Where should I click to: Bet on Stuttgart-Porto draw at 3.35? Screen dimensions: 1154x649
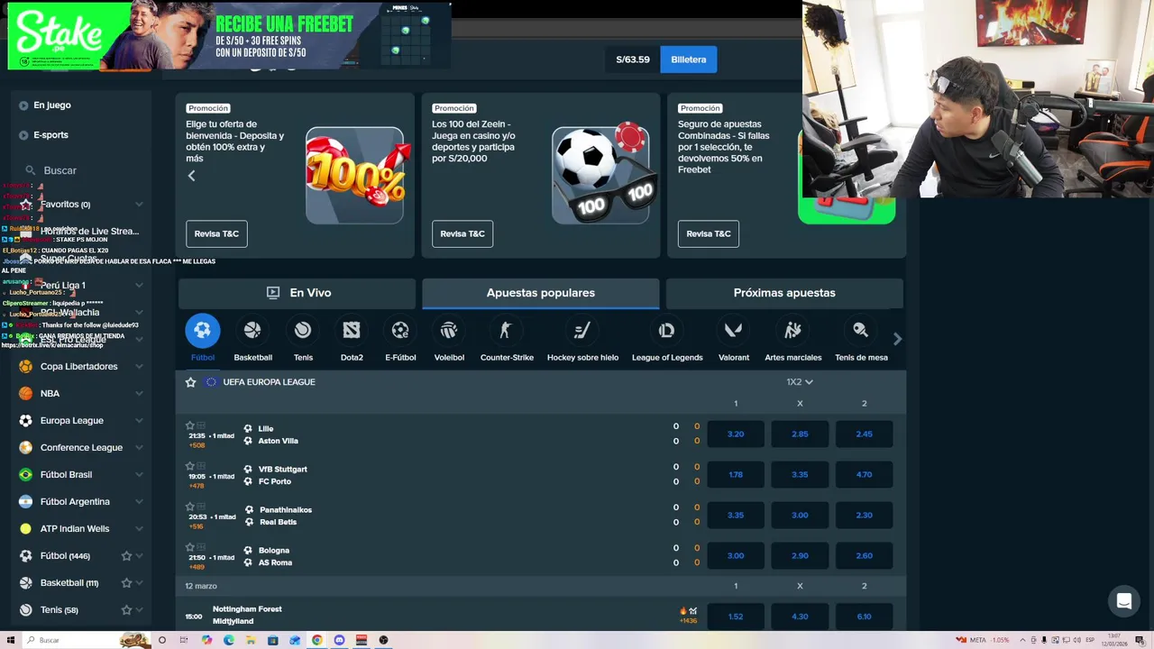[x=800, y=474]
